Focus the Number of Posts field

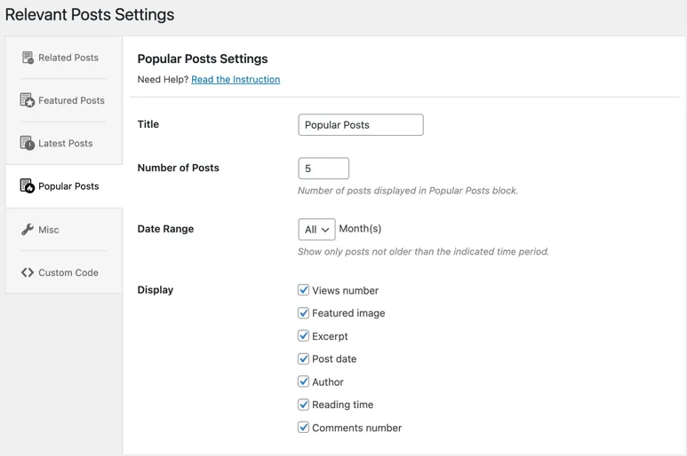tap(324, 169)
